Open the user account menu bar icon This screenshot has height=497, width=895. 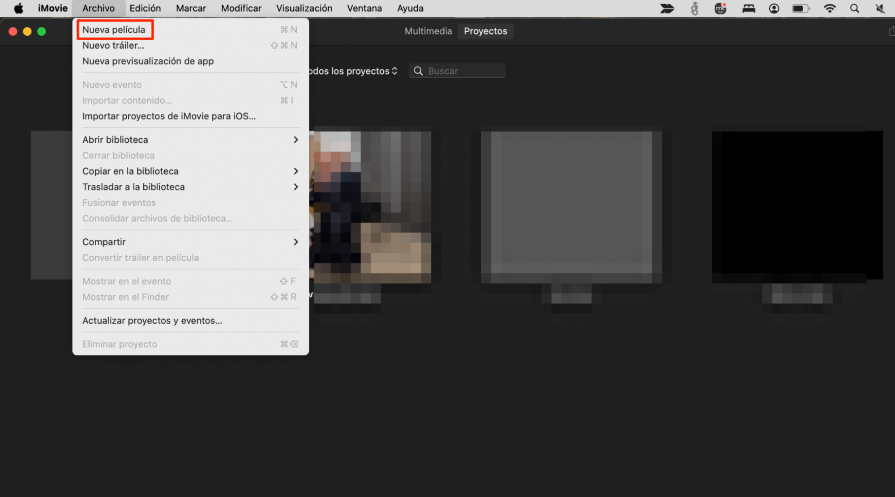click(774, 8)
